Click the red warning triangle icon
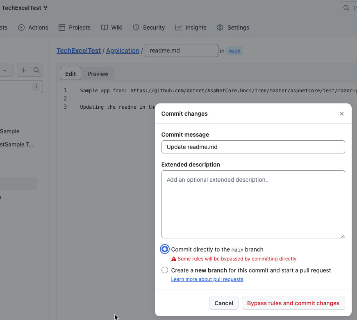The width and height of the screenshot is (357, 320). pos(174,259)
